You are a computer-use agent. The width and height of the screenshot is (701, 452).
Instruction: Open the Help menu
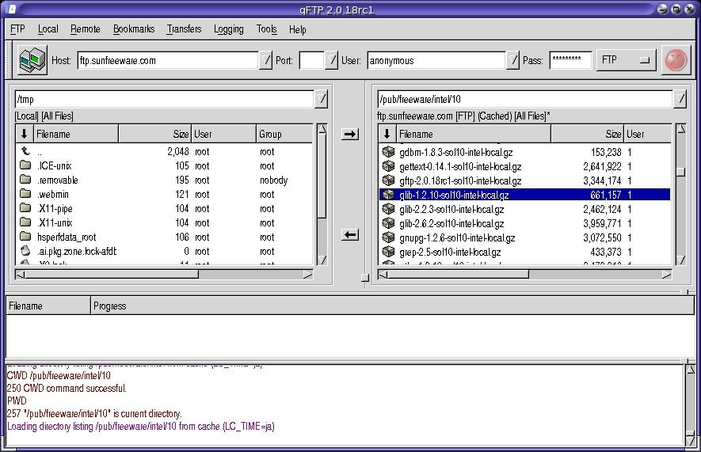[x=297, y=29]
